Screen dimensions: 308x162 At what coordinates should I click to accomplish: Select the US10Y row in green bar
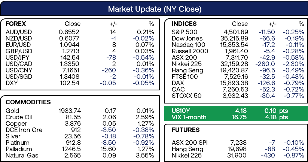click(235, 111)
